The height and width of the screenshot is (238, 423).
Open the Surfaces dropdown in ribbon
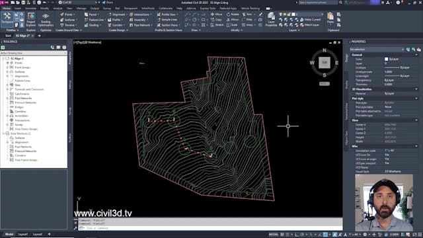(x=69, y=20)
